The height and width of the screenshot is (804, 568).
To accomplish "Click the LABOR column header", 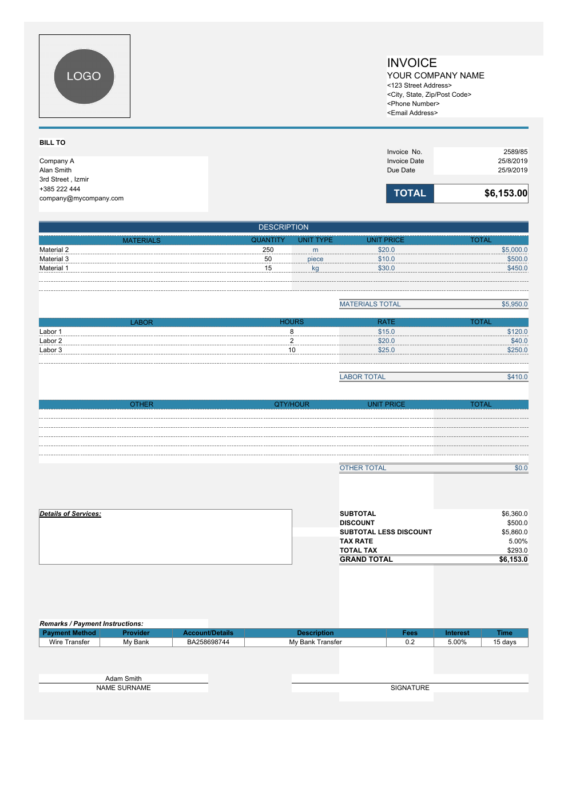I will point(141,322).
